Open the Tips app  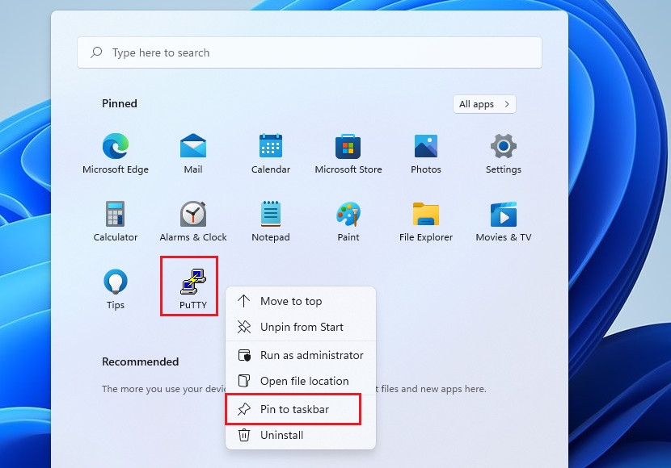pyautogui.click(x=116, y=289)
